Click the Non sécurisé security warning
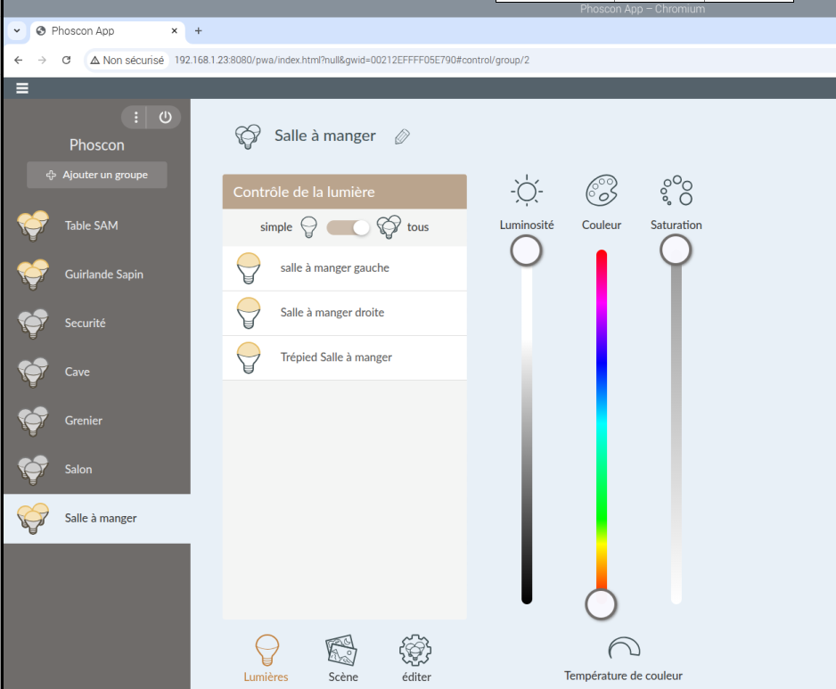The width and height of the screenshot is (836, 689). pos(127,61)
